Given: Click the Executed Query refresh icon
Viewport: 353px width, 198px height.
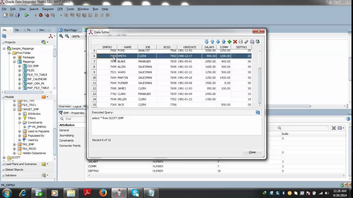Looking at the screenshot, I should pos(258,112).
